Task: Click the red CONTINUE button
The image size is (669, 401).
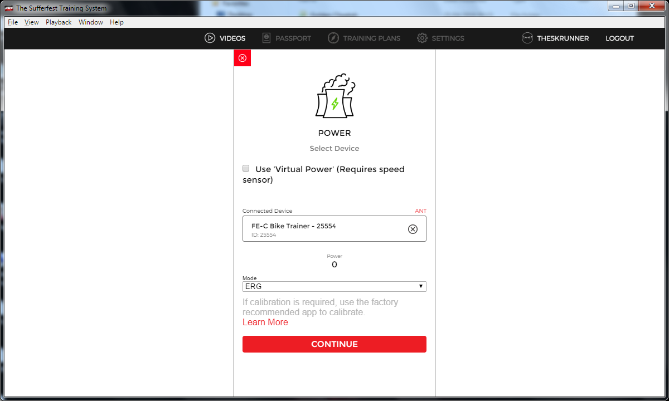Action: pyautogui.click(x=334, y=344)
